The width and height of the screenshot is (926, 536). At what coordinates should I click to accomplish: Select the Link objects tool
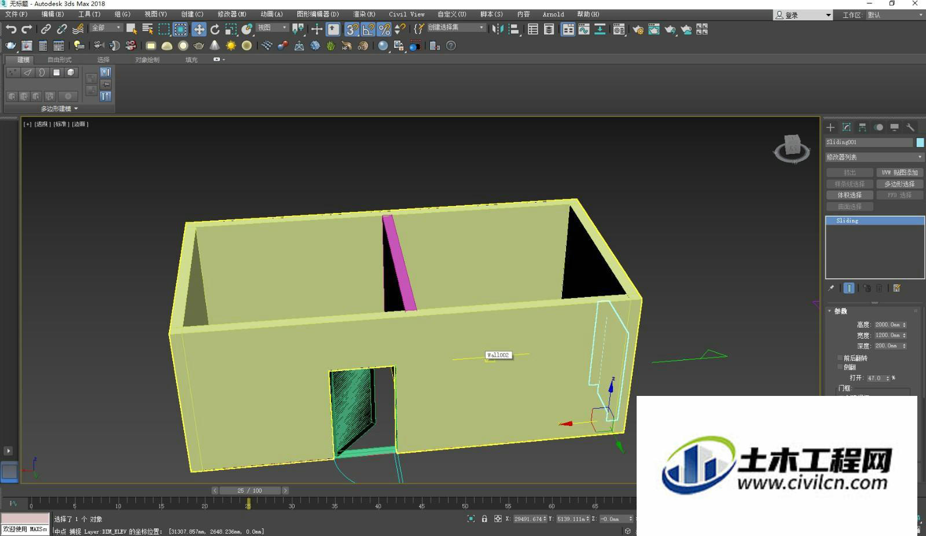[46, 29]
